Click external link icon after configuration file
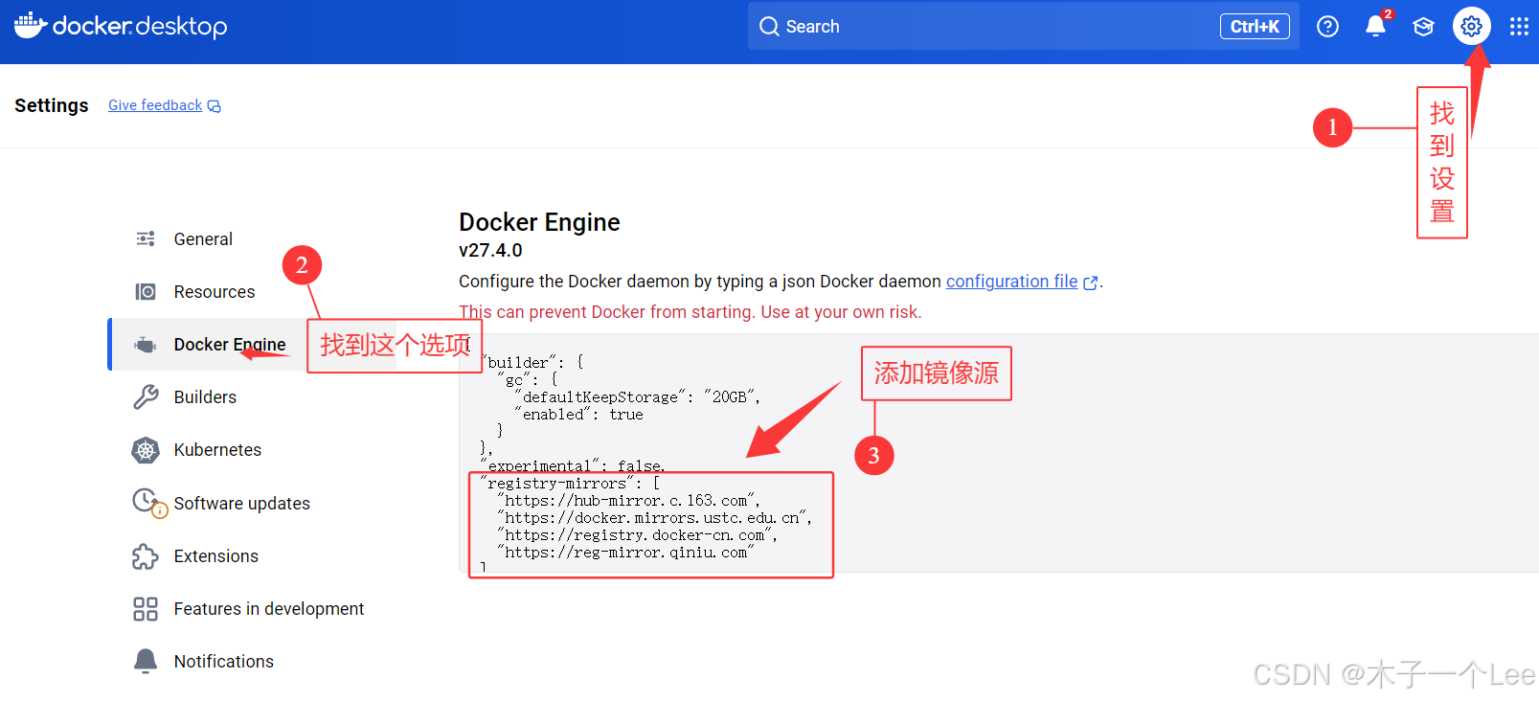1539x701 pixels. 1090,283
